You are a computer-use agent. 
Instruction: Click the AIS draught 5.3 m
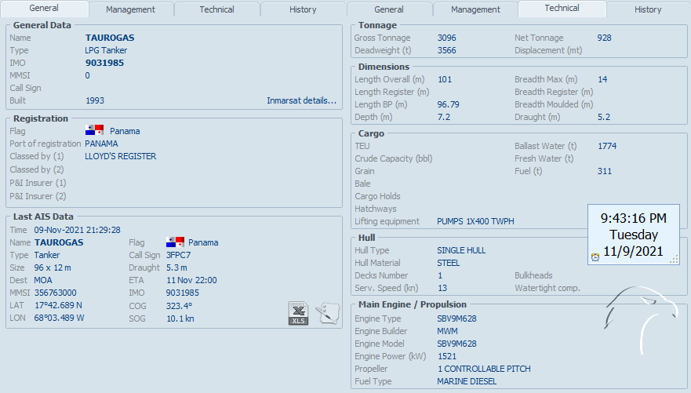(176, 267)
